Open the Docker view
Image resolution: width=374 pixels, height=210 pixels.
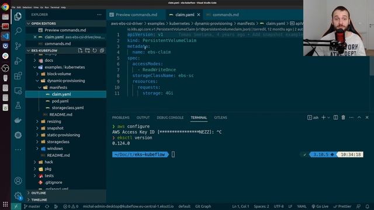point(18,120)
